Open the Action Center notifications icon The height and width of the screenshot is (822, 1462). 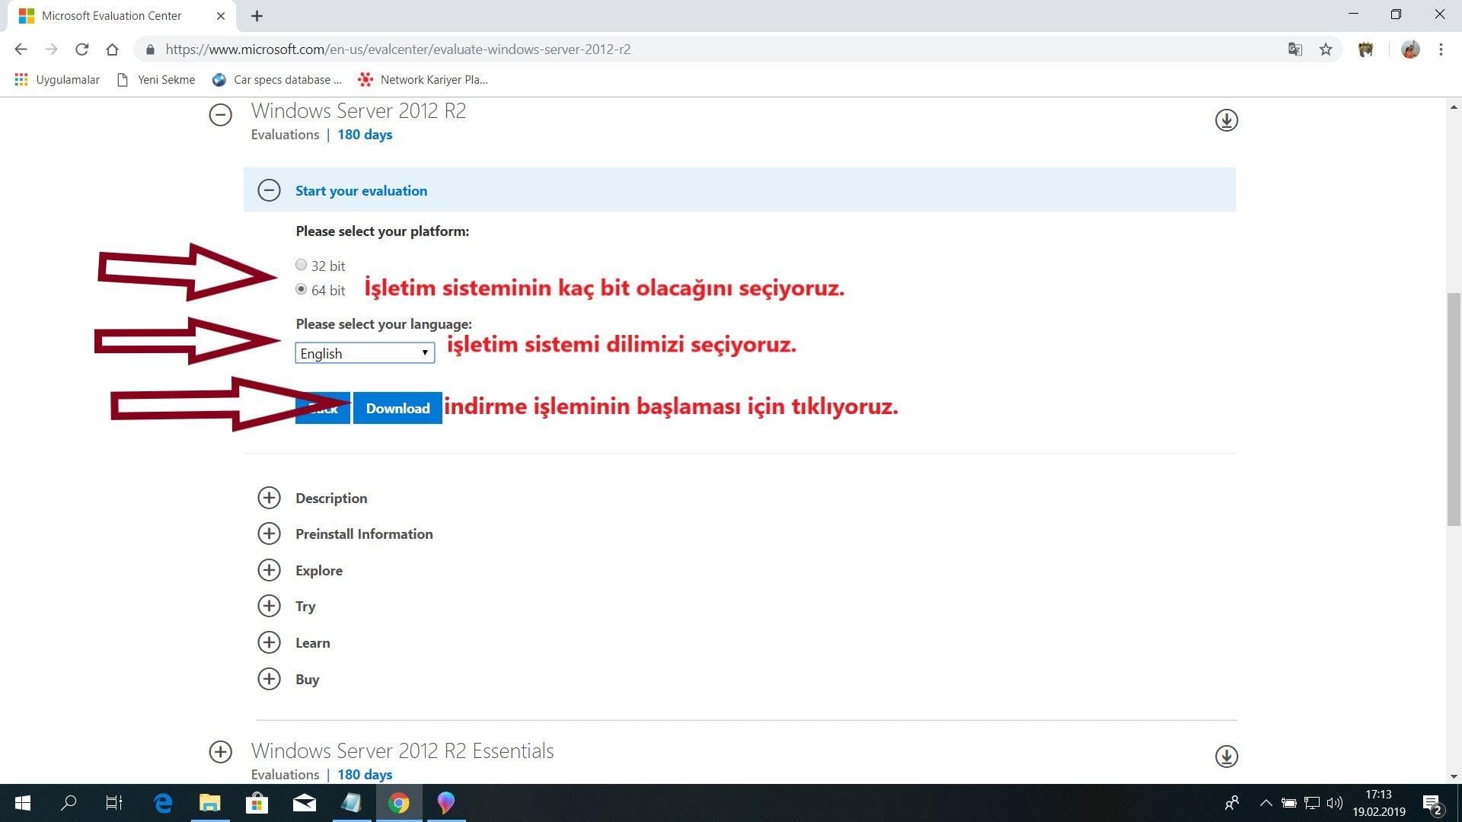click(1432, 804)
